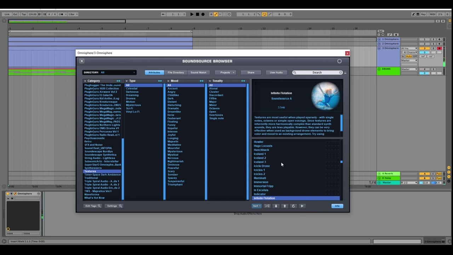Open the Type column header dropdown
The width and height of the screenshot is (453, 255).
[127, 81]
